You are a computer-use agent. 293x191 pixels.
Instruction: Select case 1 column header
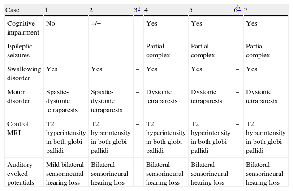click(x=47, y=10)
